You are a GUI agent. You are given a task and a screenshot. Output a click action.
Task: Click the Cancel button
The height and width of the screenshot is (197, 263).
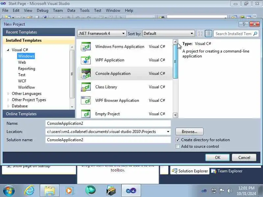[x=244, y=158]
